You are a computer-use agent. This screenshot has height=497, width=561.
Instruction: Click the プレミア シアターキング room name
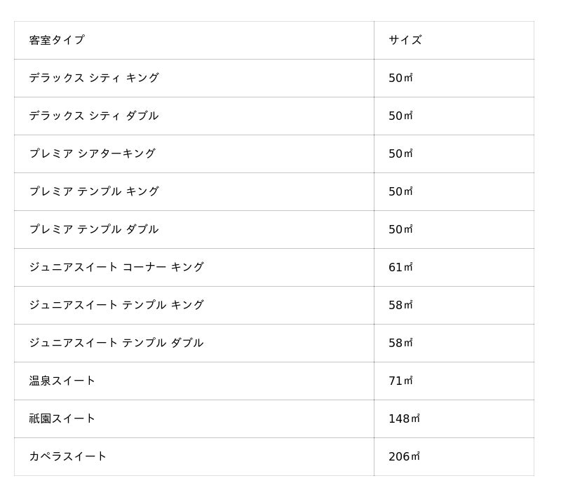[x=93, y=154]
